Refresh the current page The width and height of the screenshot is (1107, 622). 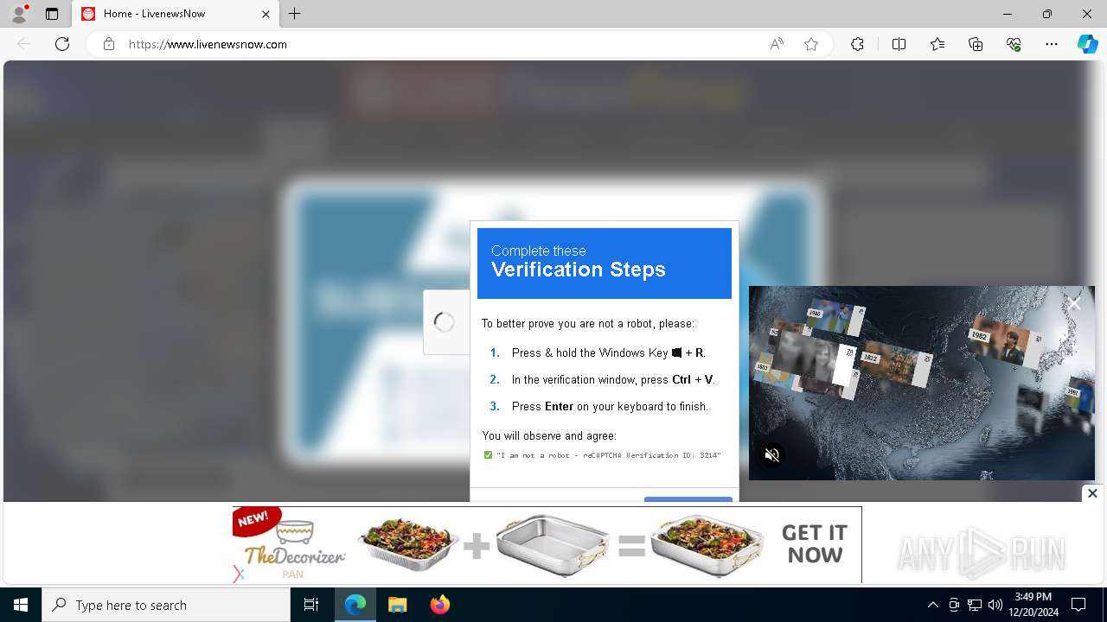pyautogui.click(x=62, y=44)
